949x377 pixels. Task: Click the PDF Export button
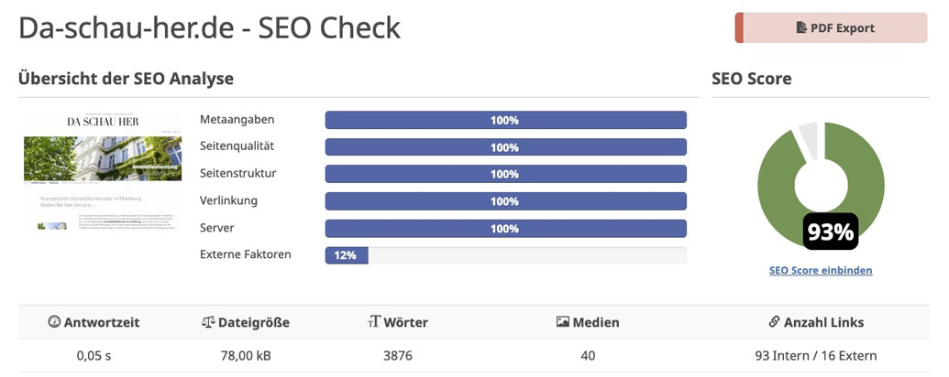coord(831,28)
